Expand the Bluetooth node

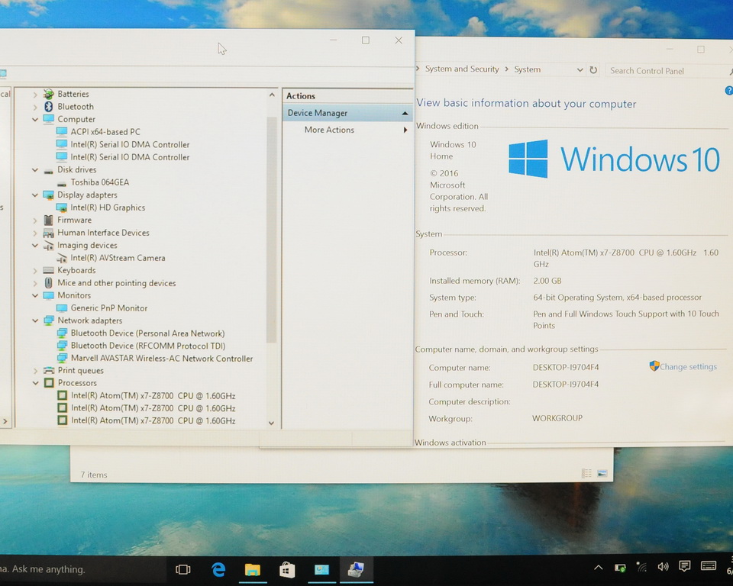(x=35, y=107)
